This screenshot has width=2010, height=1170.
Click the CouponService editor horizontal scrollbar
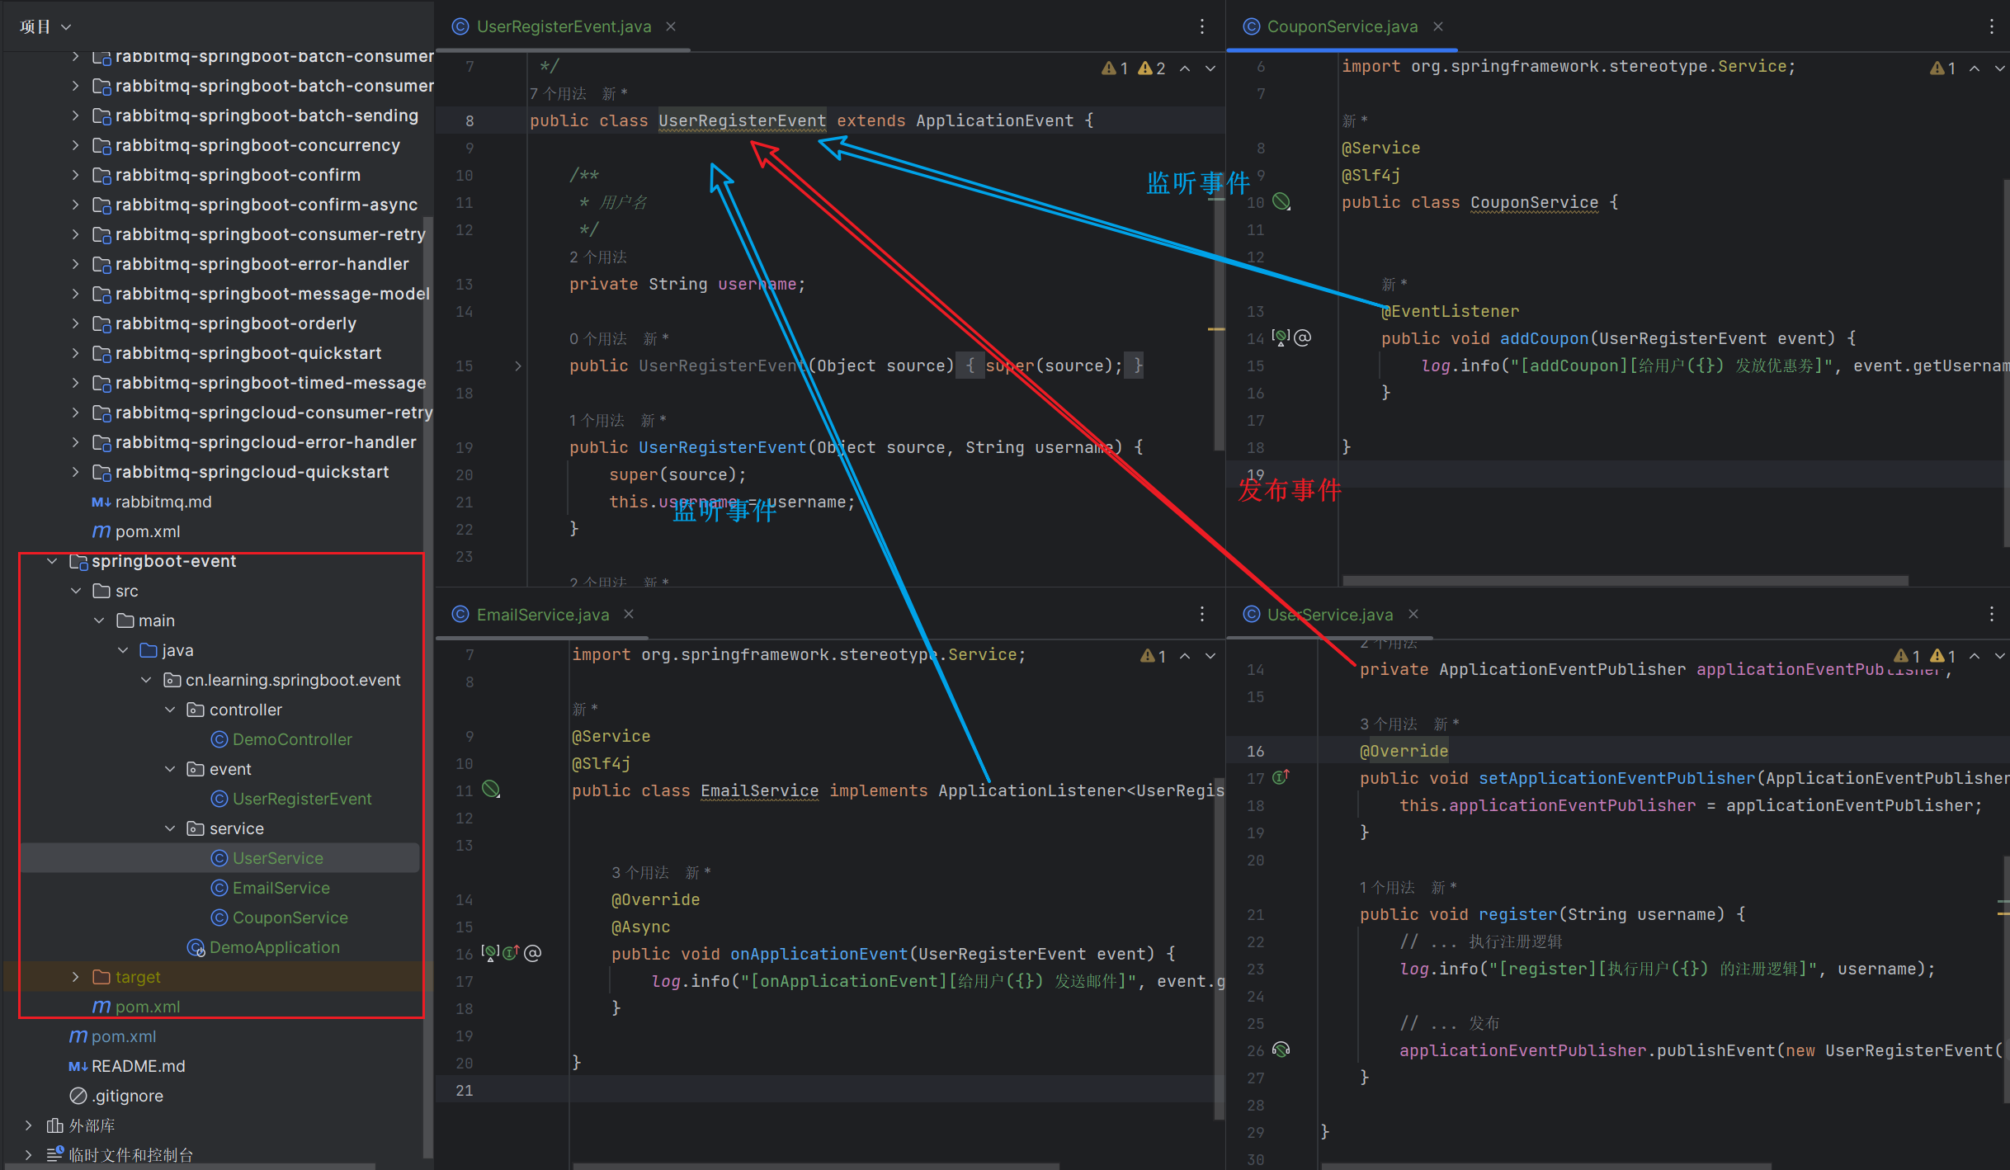1625,581
